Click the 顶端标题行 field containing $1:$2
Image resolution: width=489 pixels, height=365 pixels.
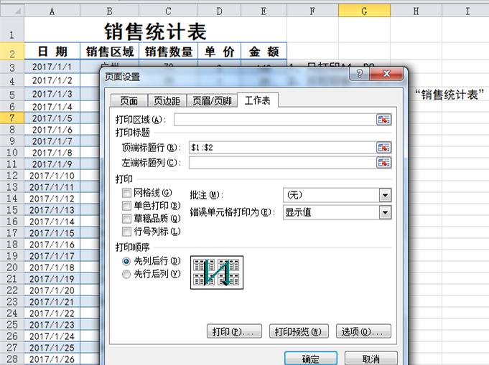pos(282,147)
